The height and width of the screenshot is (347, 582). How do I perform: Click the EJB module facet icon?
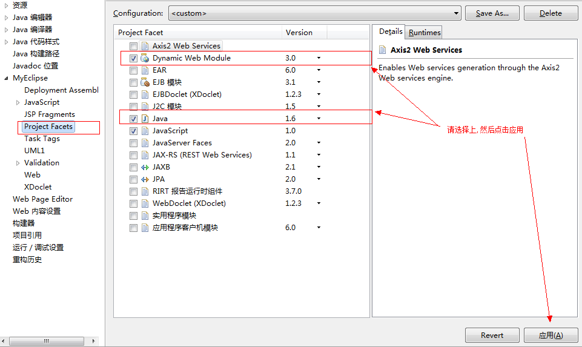(145, 82)
